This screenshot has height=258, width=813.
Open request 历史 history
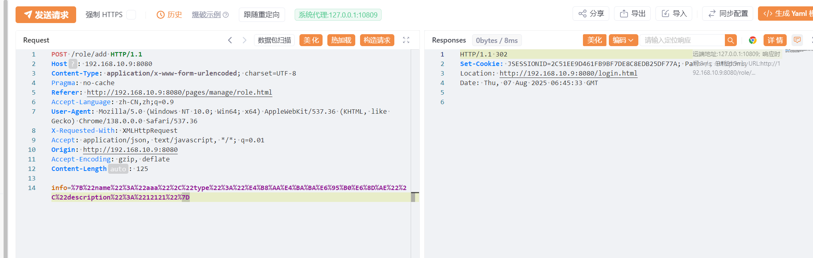169,15
